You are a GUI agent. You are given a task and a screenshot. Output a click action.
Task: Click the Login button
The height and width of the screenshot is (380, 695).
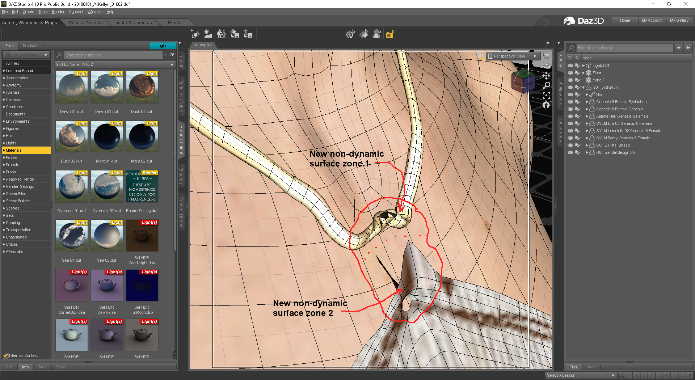click(163, 46)
